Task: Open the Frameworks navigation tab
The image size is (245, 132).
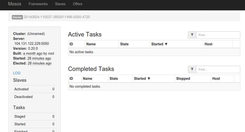Action: point(38,4)
